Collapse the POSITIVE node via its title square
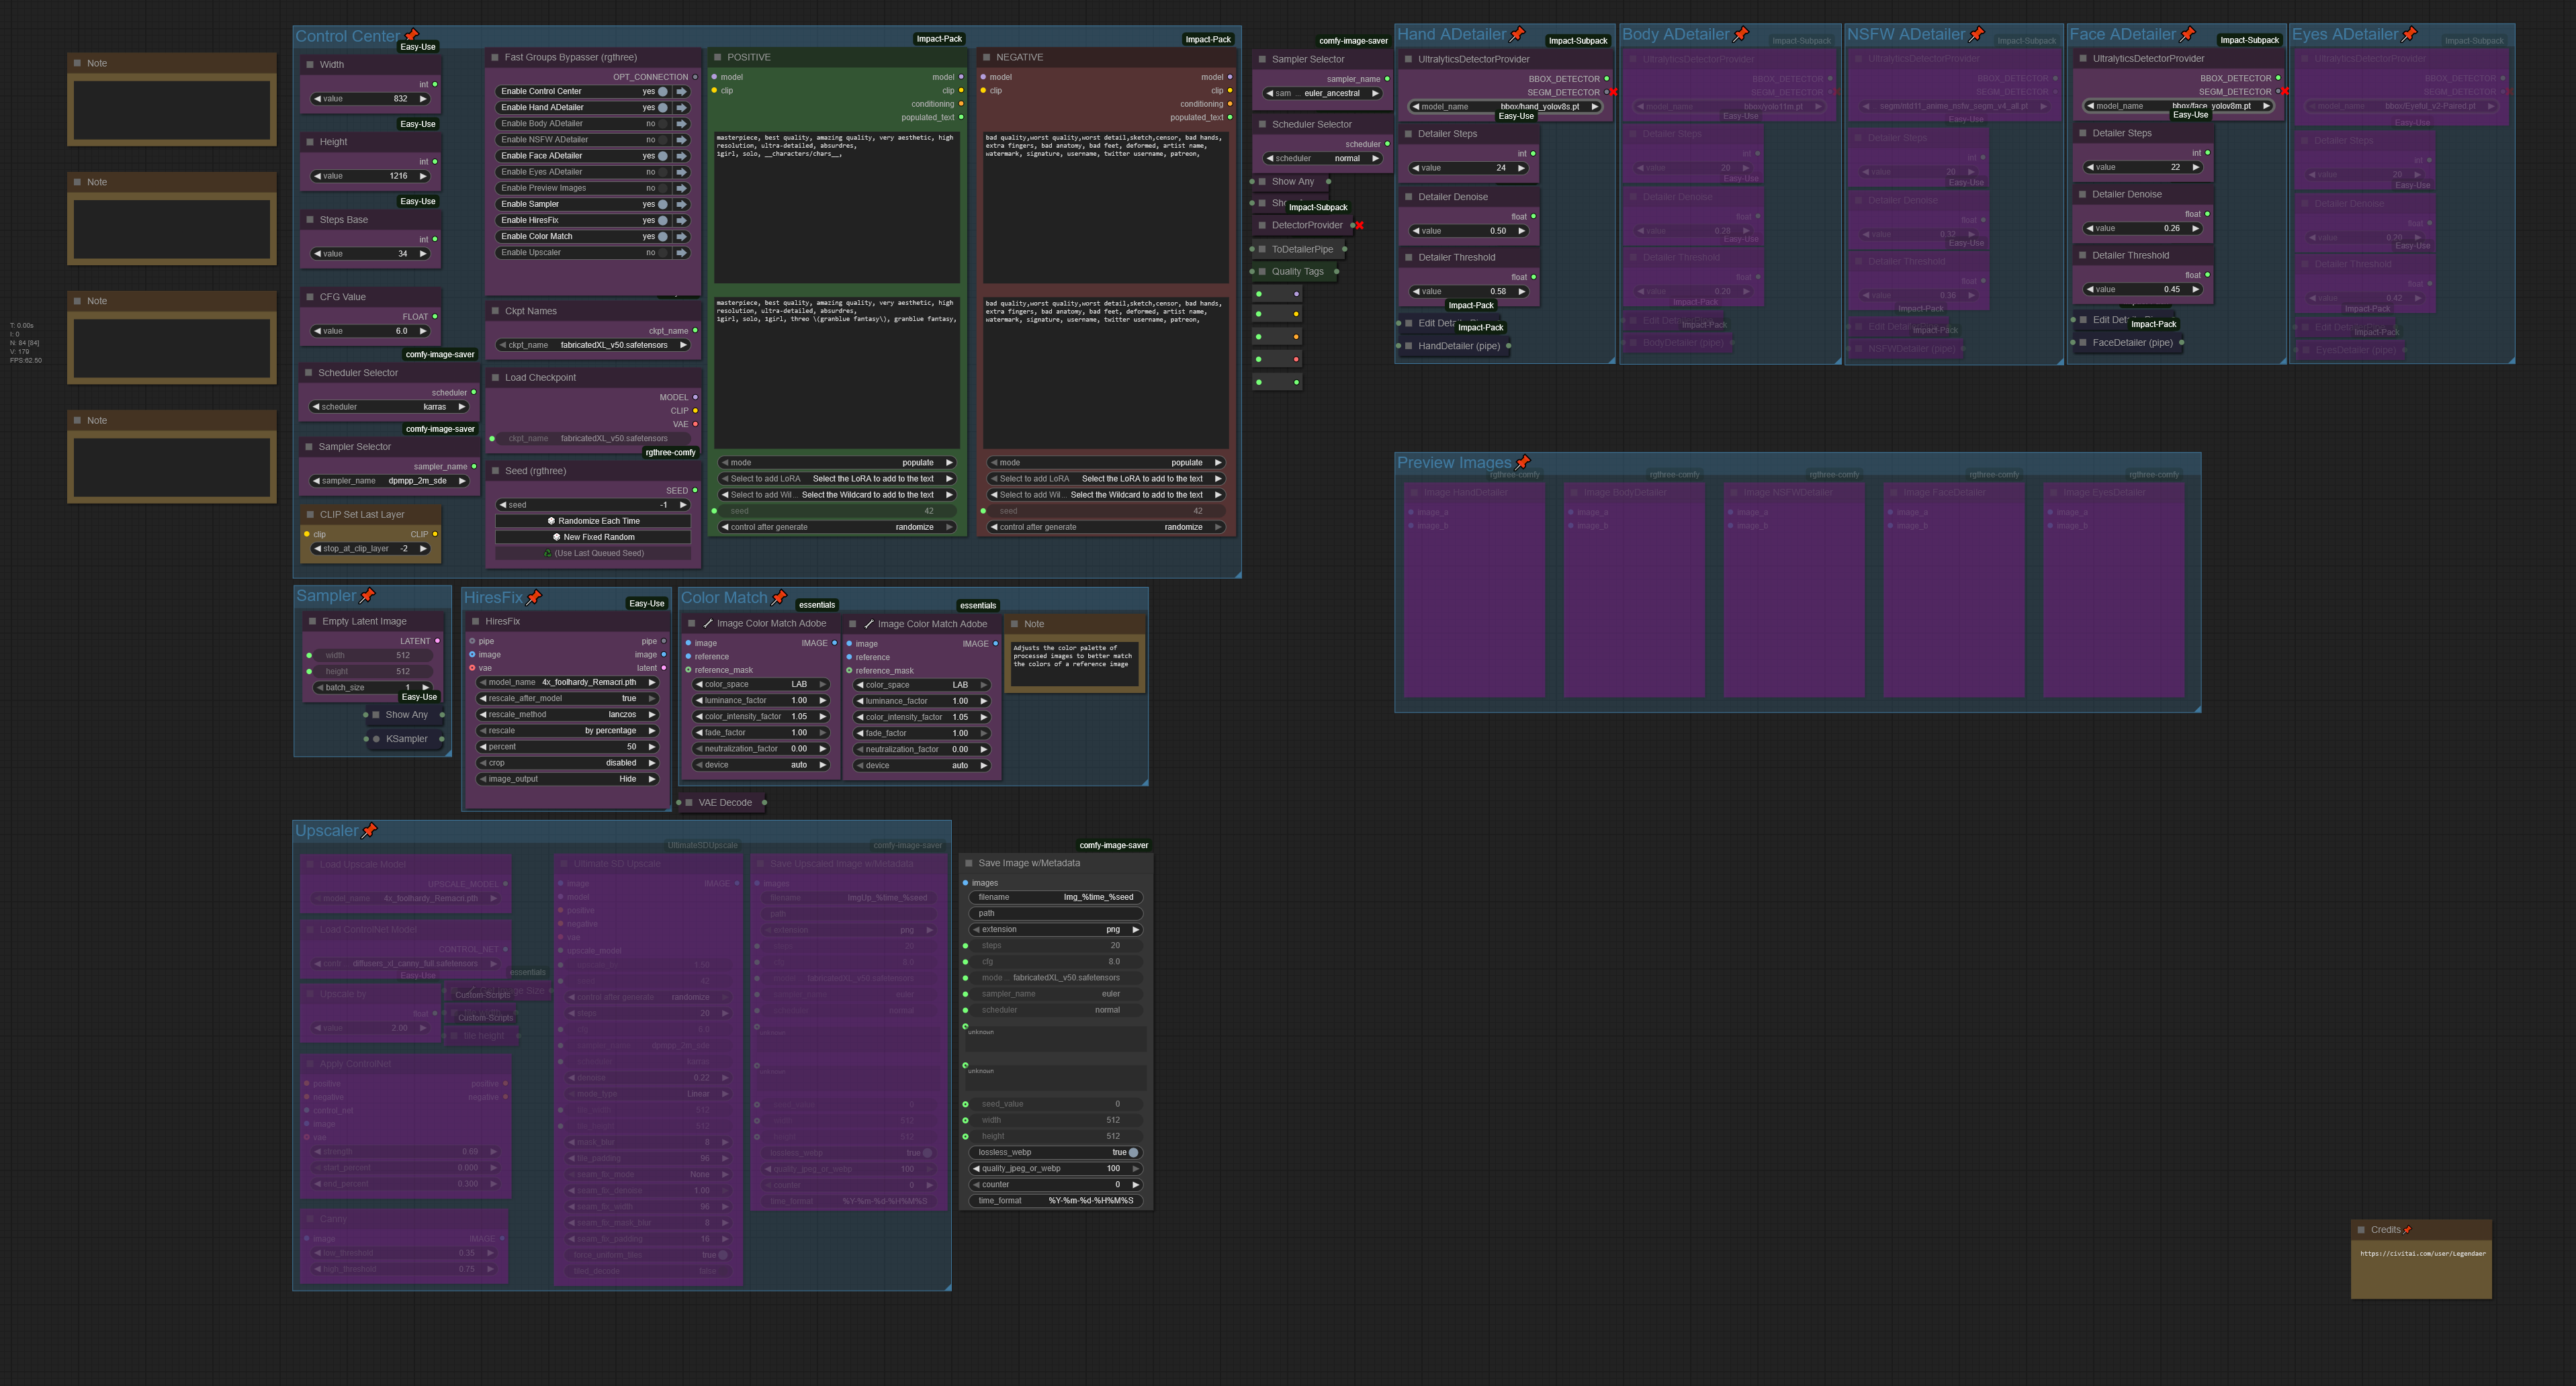The width and height of the screenshot is (2576, 1386). (x=717, y=57)
